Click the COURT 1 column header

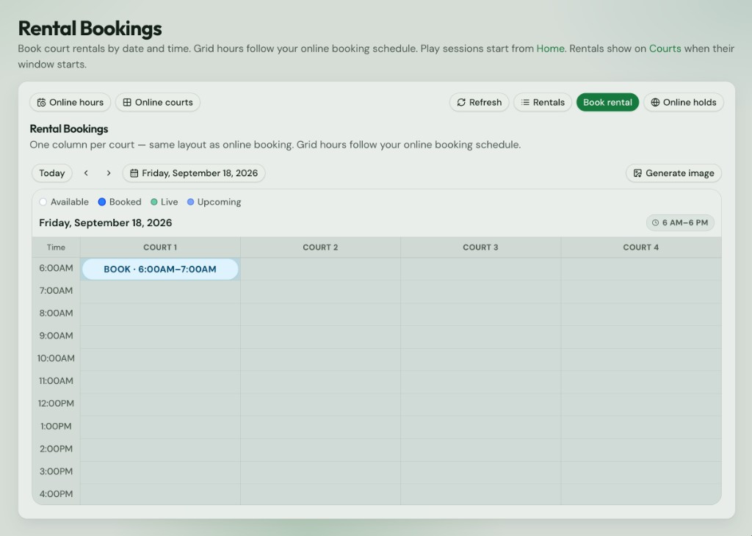160,247
